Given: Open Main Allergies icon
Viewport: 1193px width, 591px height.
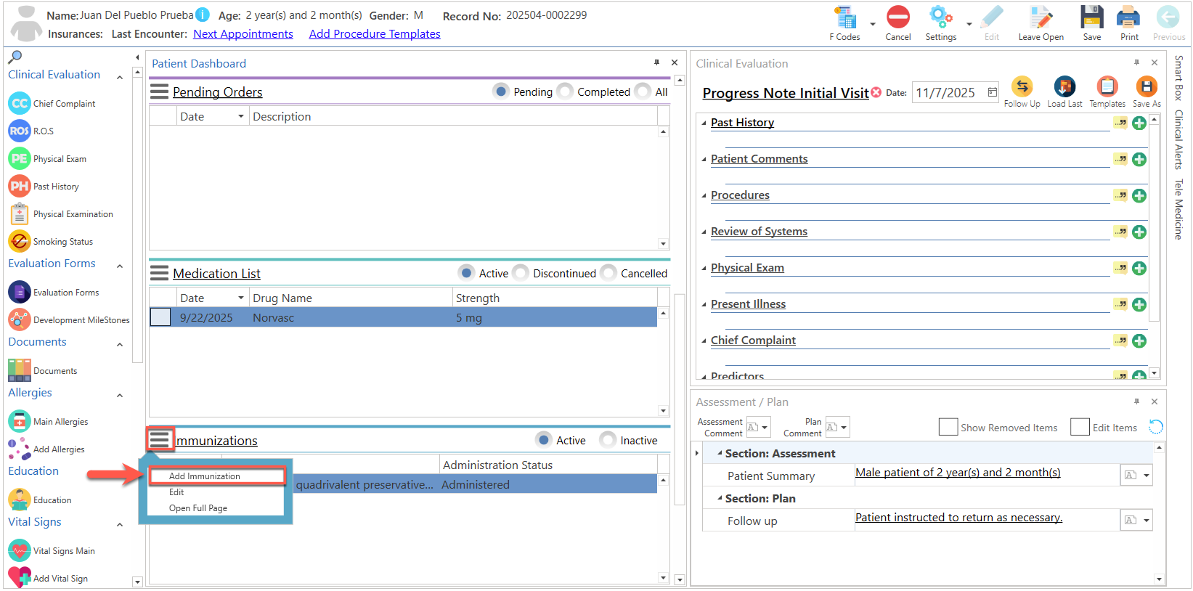Looking at the screenshot, I should click(x=20, y=421).
